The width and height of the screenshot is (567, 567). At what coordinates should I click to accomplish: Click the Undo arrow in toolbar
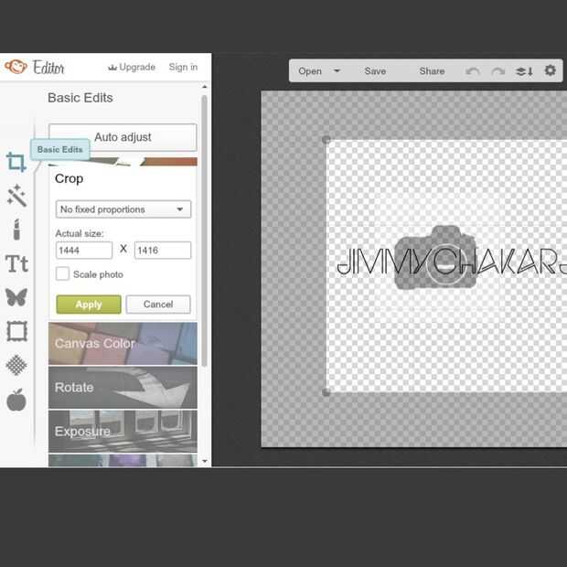pyautogui.click(x=473, y=71)
